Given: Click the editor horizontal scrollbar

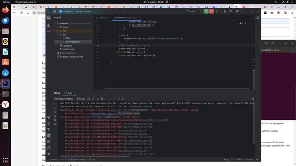Looking at the screenshot, I should point(177,89).
